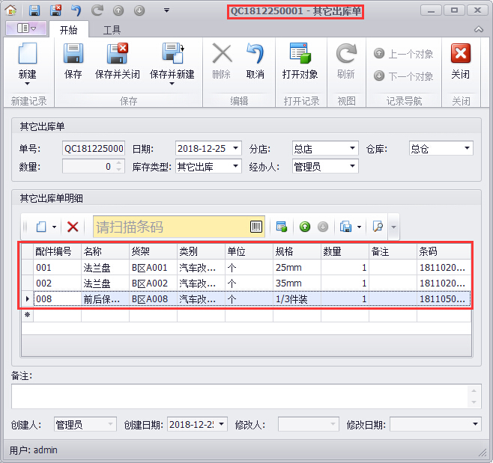Screen dimensions: 493x463
Task: Click the 请扫描条码 barcode input field
Action: tap(171, 227)
